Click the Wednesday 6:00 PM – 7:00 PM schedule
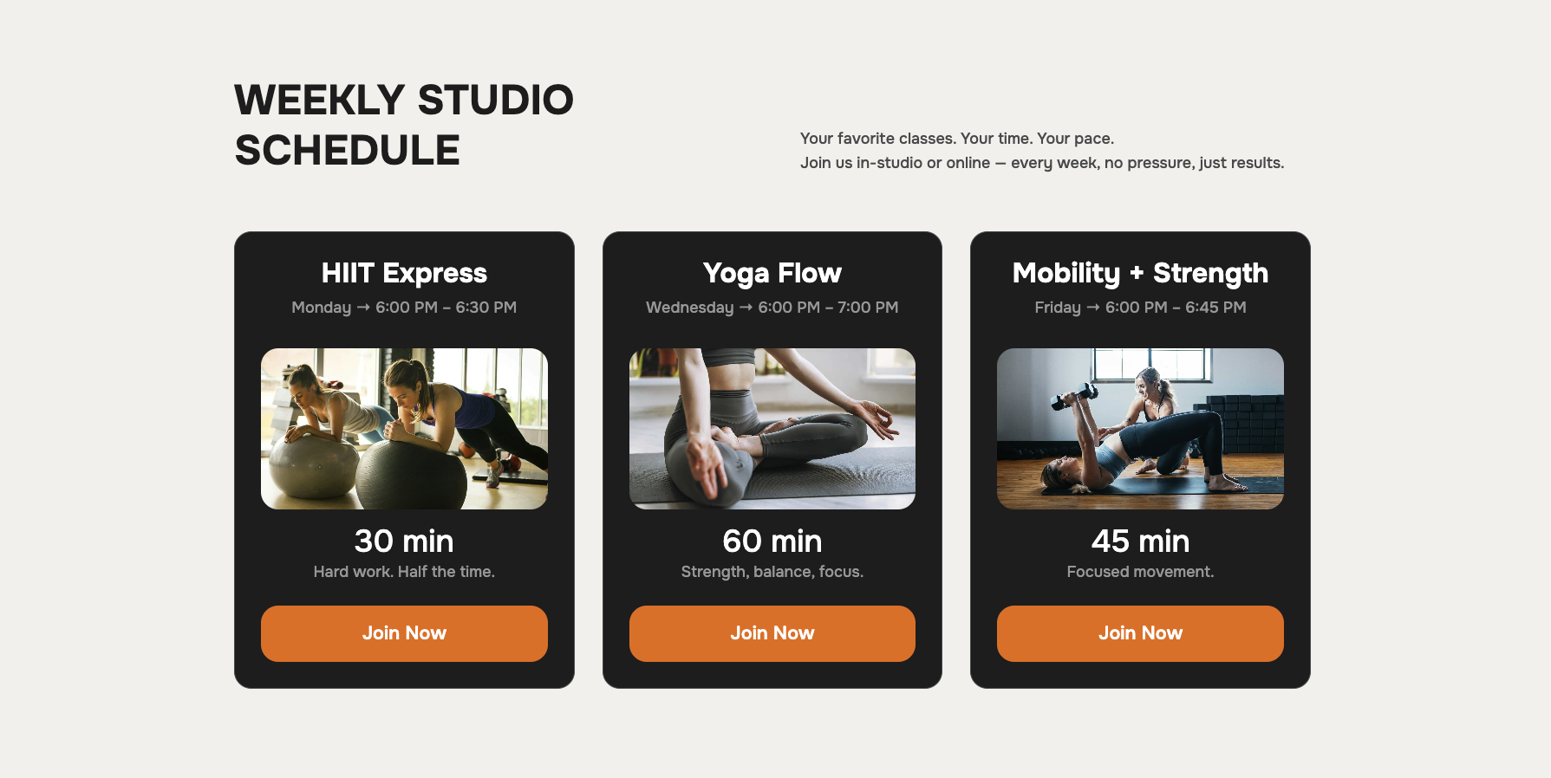Viewport: 1551px width, 778px height. (x=772, y=308)
